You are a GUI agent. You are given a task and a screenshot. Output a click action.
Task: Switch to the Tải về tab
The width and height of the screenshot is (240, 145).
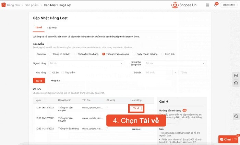coord(38,28)
